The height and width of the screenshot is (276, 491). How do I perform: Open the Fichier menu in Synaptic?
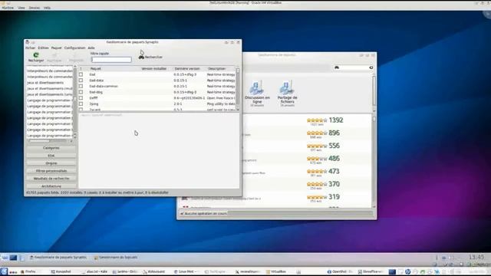(31, 48)
